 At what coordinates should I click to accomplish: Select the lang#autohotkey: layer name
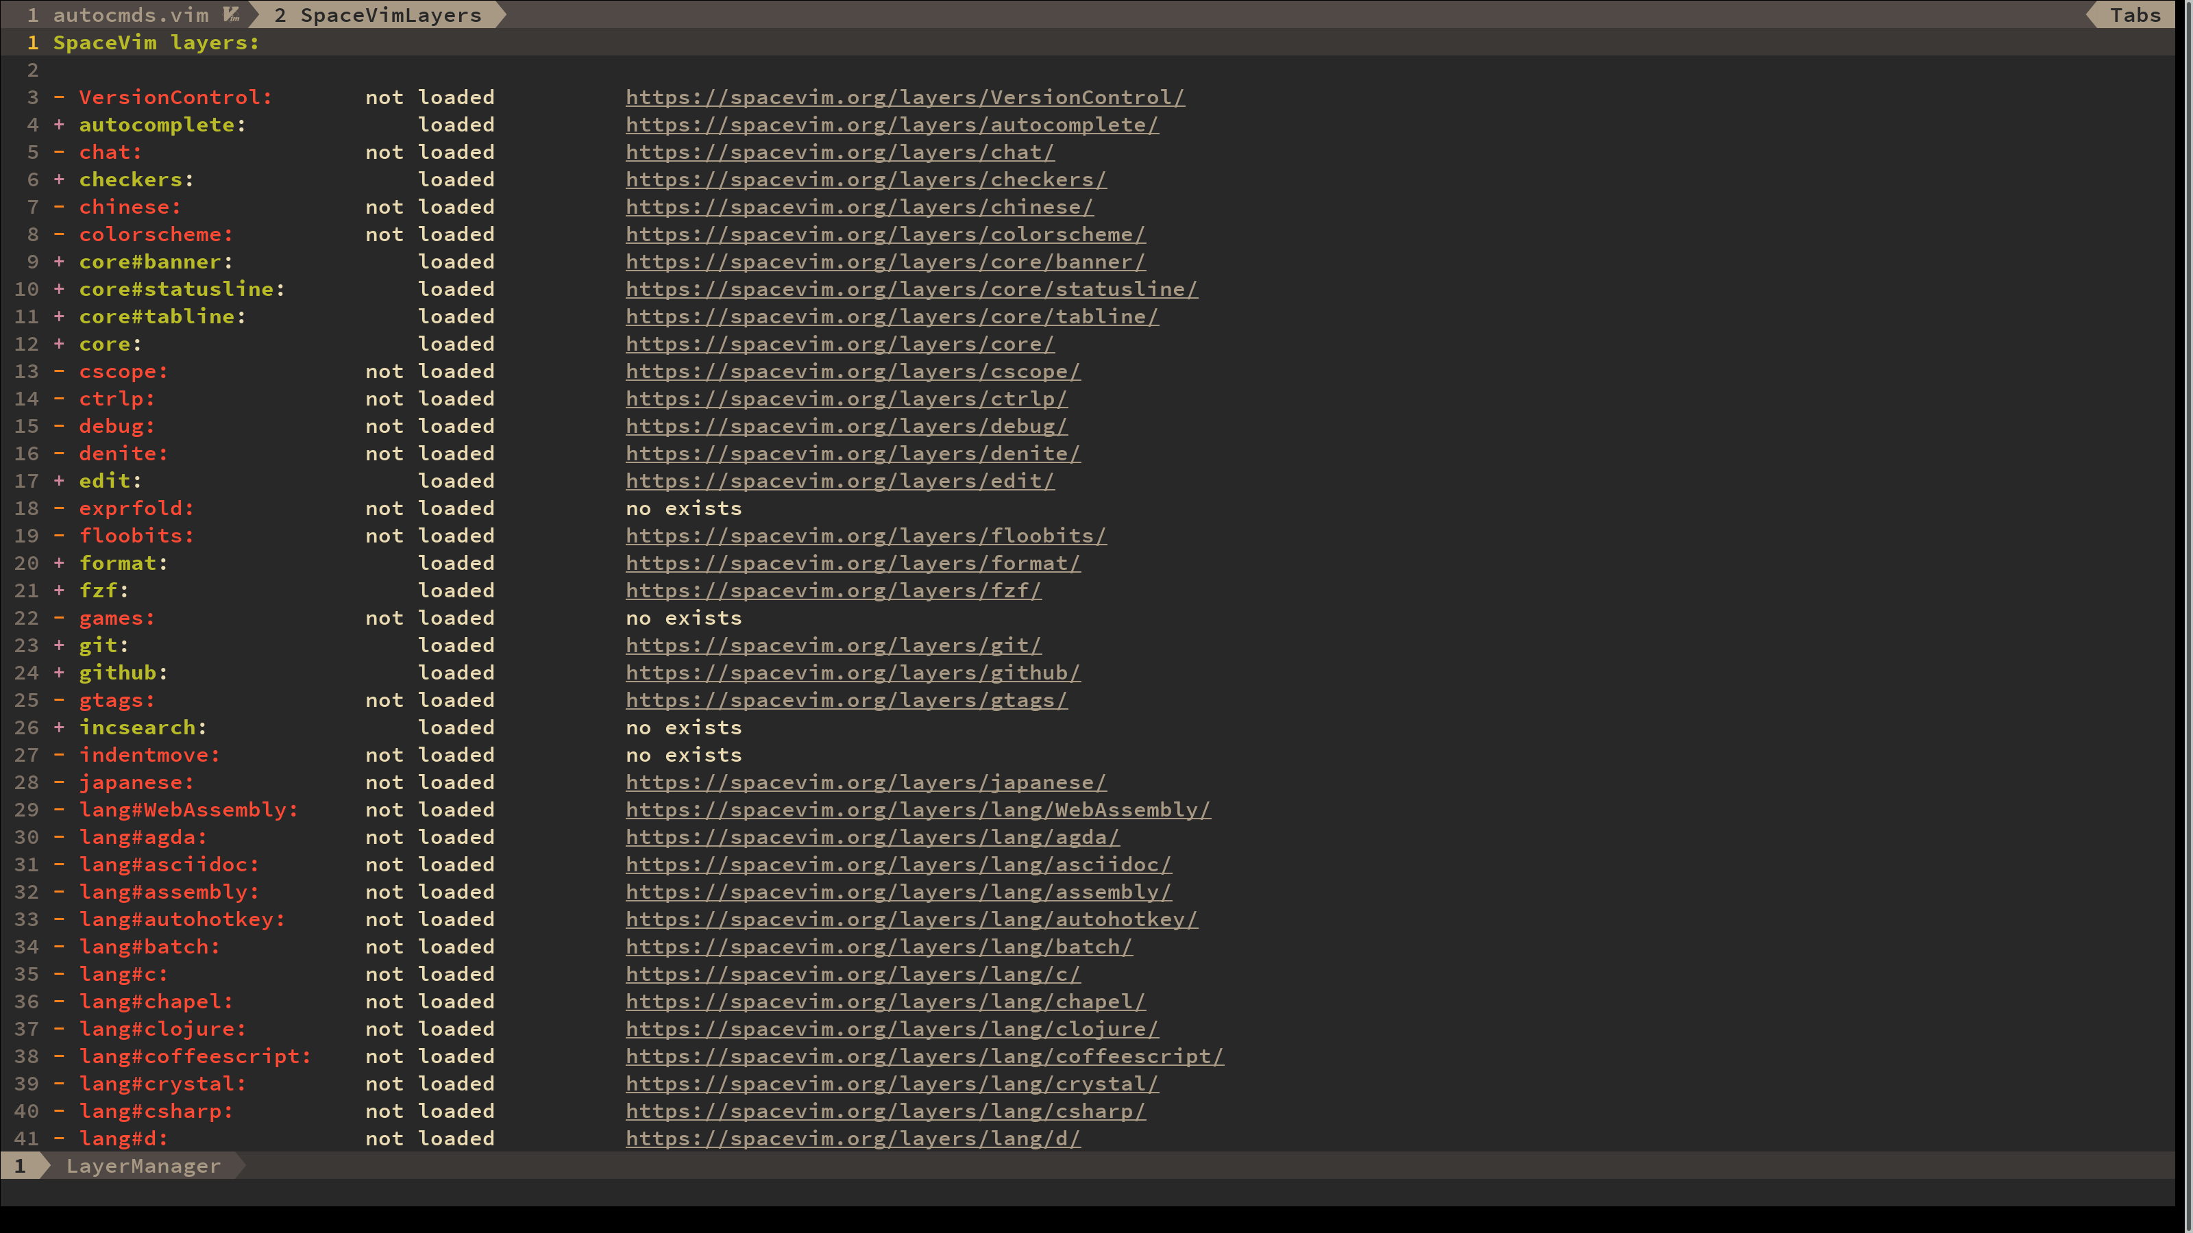coord(182,920)
